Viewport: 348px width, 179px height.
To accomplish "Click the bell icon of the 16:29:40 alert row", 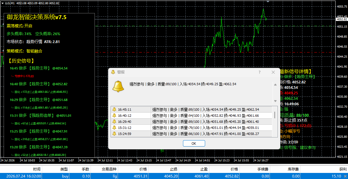I will click(114, 122).
